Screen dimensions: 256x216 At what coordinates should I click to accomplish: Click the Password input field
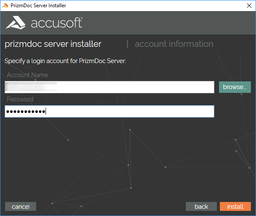(109, 111)
